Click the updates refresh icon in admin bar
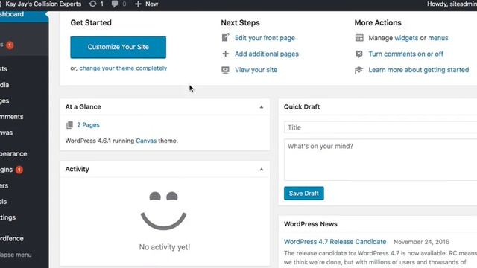477x268 pixels. [92, 4]
